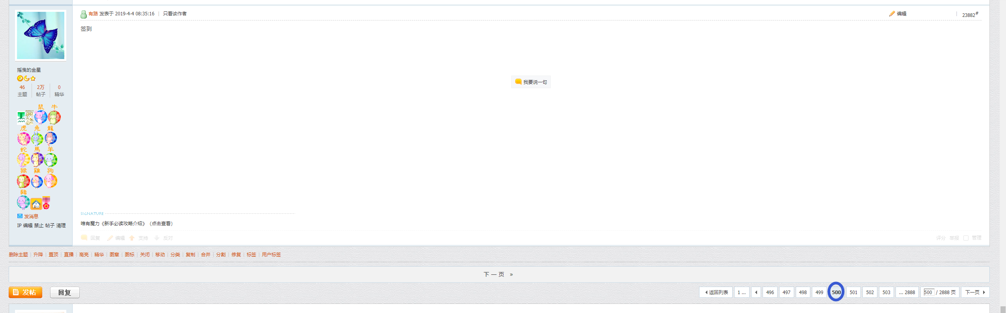Click the rat zodiac medal icon
This screenshot has width=1006, height=313.
click(41, 117)
